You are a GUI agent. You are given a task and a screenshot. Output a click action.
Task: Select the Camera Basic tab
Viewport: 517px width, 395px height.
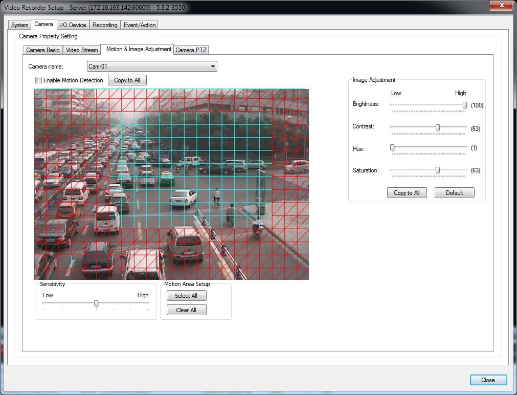click(x=43, y=50)
